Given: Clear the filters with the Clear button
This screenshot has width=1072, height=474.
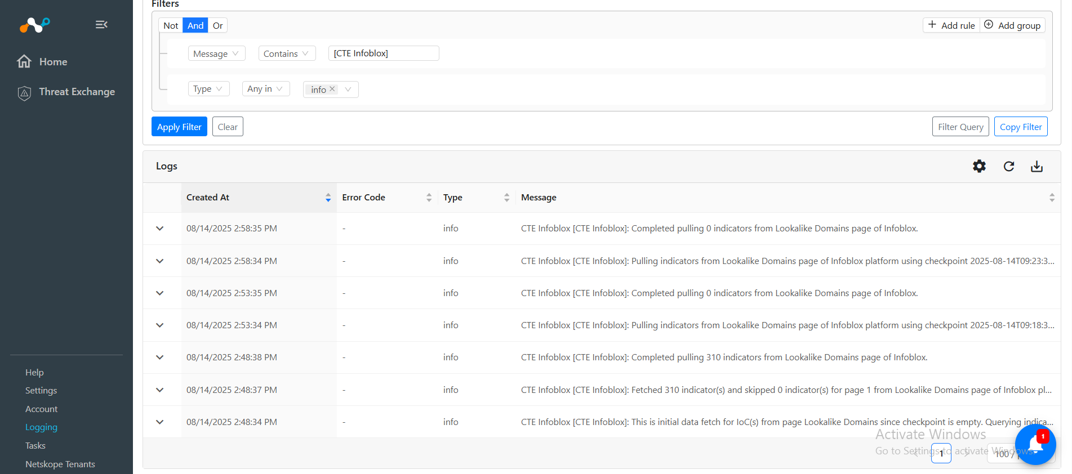Looking at the screenshot, I should 228,127.
